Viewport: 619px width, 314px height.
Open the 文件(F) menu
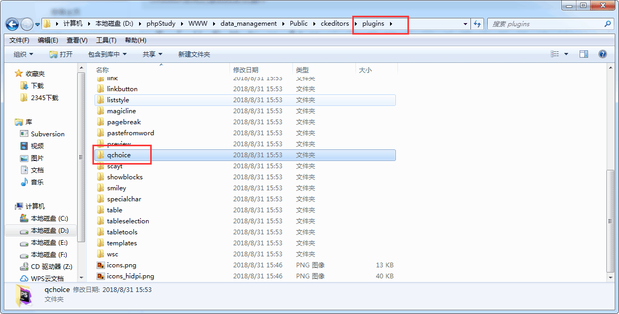(19, 40)
